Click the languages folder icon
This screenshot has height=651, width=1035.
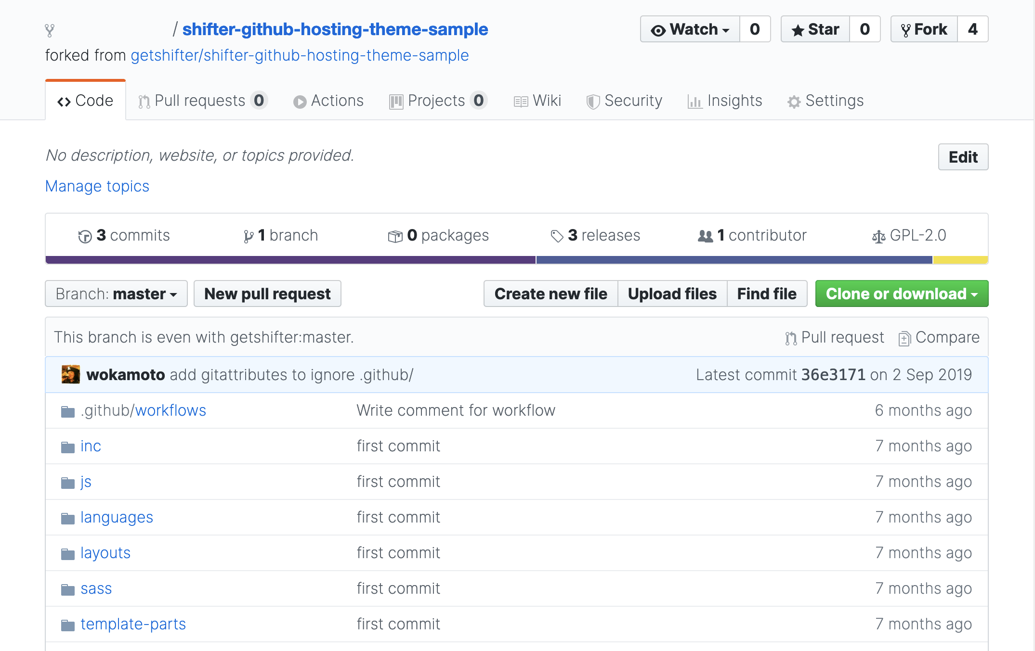pyautogui.click(x=68, y=518)
